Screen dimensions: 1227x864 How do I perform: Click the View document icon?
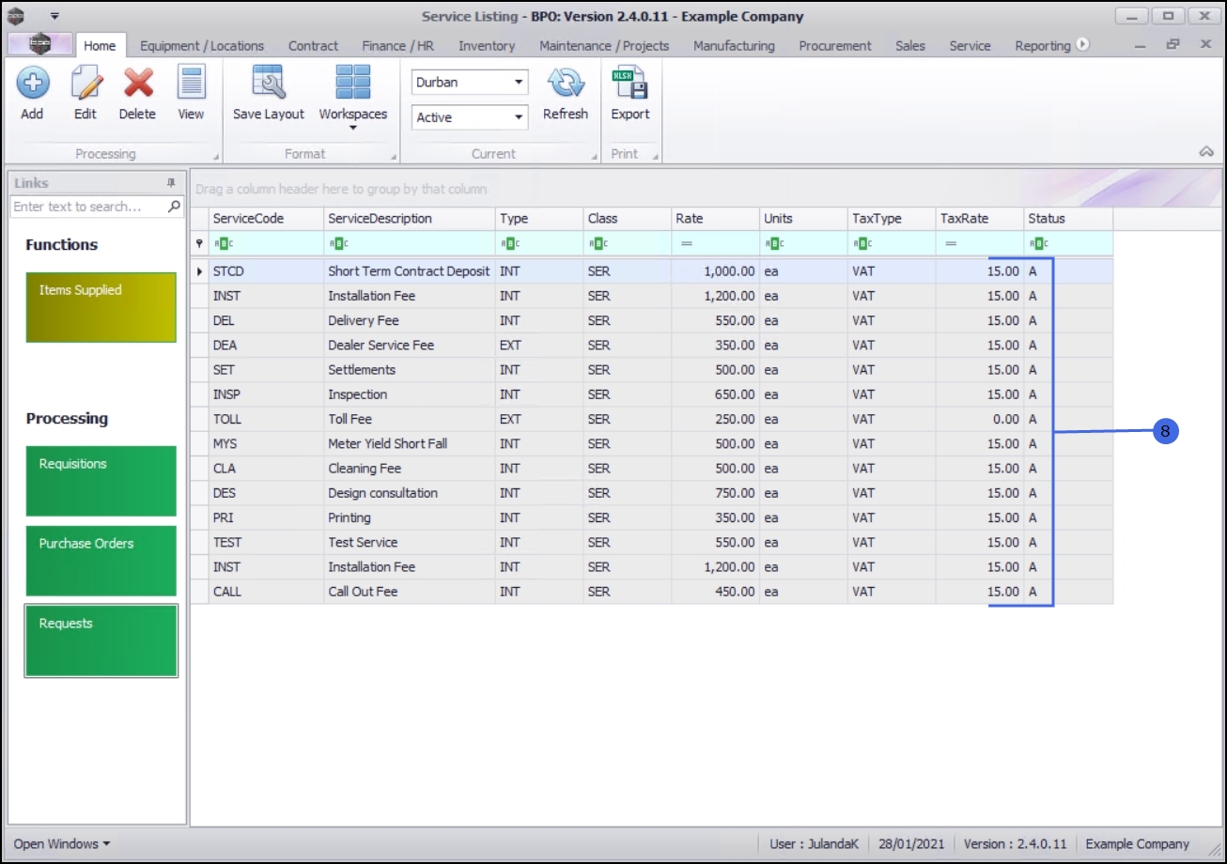[x=191, y=85]
